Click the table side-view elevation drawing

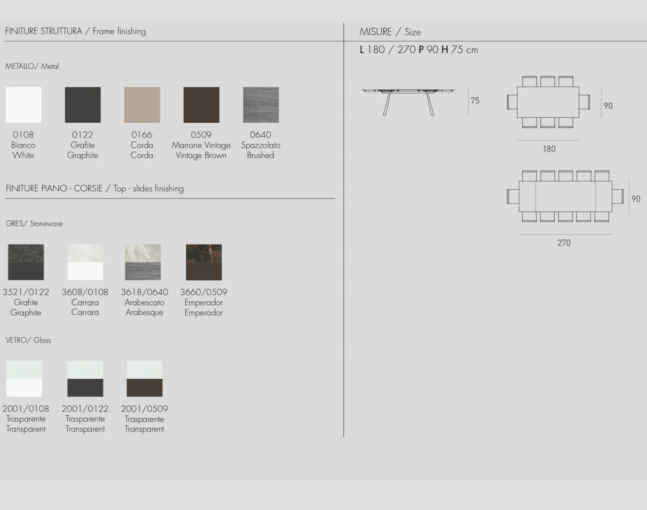[408, 101]
